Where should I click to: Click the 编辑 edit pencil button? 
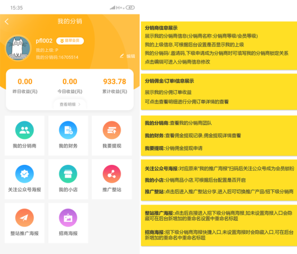(x=127, y=56)
